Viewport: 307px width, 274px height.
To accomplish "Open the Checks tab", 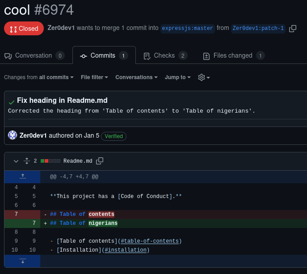I will pyautogui.click(x=165, y=55).
